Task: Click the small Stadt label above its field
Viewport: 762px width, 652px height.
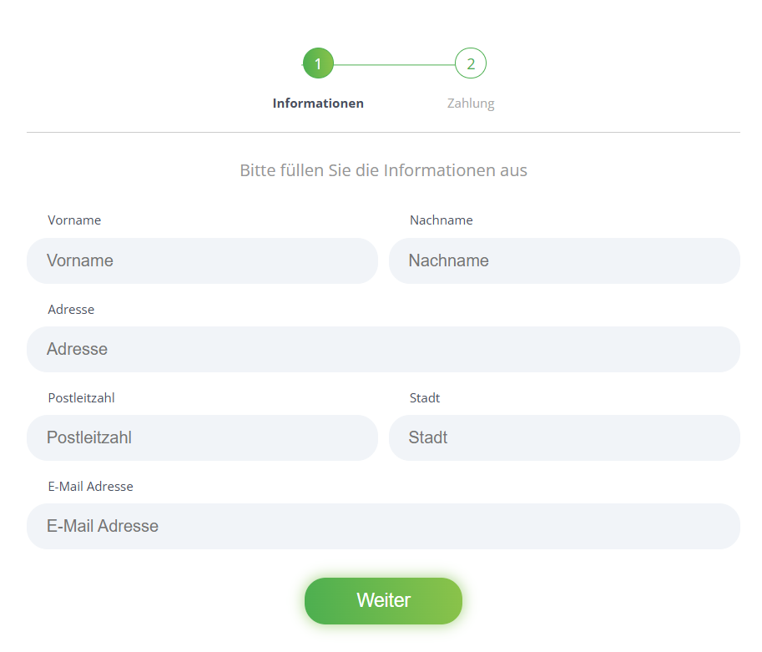Action: (424, 397)
